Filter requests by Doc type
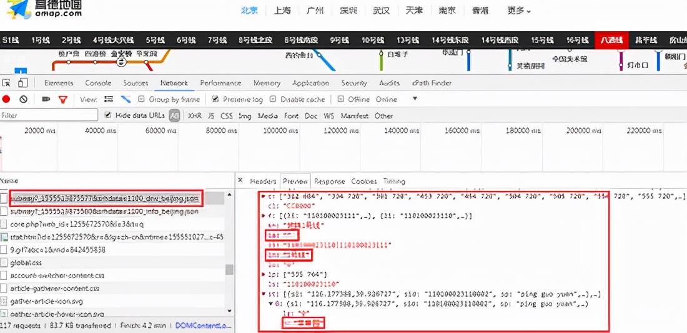687x333 pixels. pyautogui.click(x=311, y=115)
